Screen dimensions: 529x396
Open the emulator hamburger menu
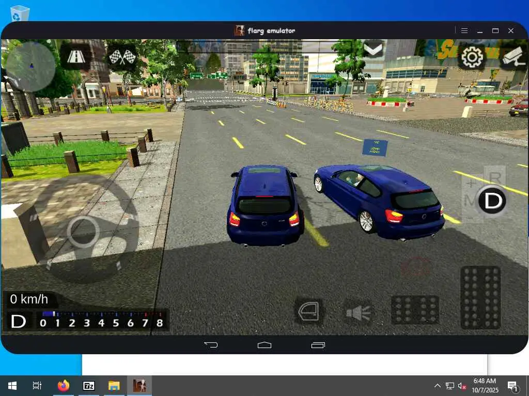[464, 30]
